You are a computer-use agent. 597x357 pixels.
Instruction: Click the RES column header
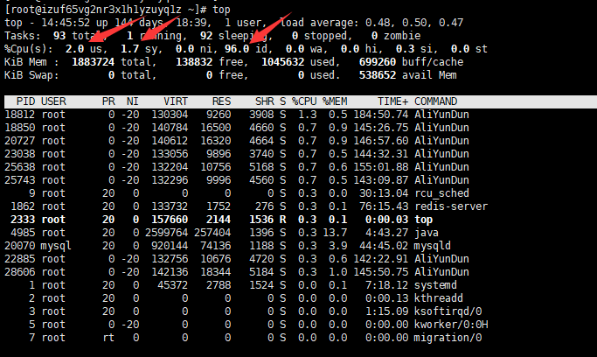point(222,101)
